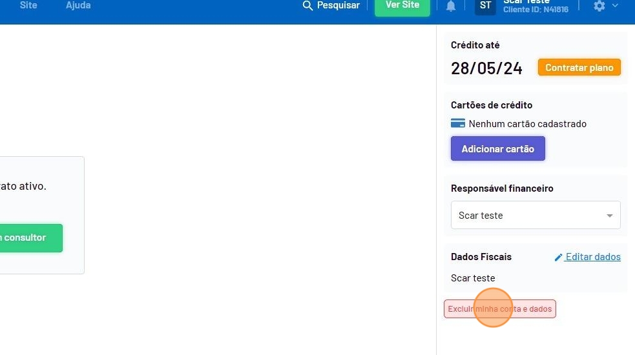Click the magnifier search icon
Image resolution: width=635 pixels, height=355 pixels.
[307, 6]
